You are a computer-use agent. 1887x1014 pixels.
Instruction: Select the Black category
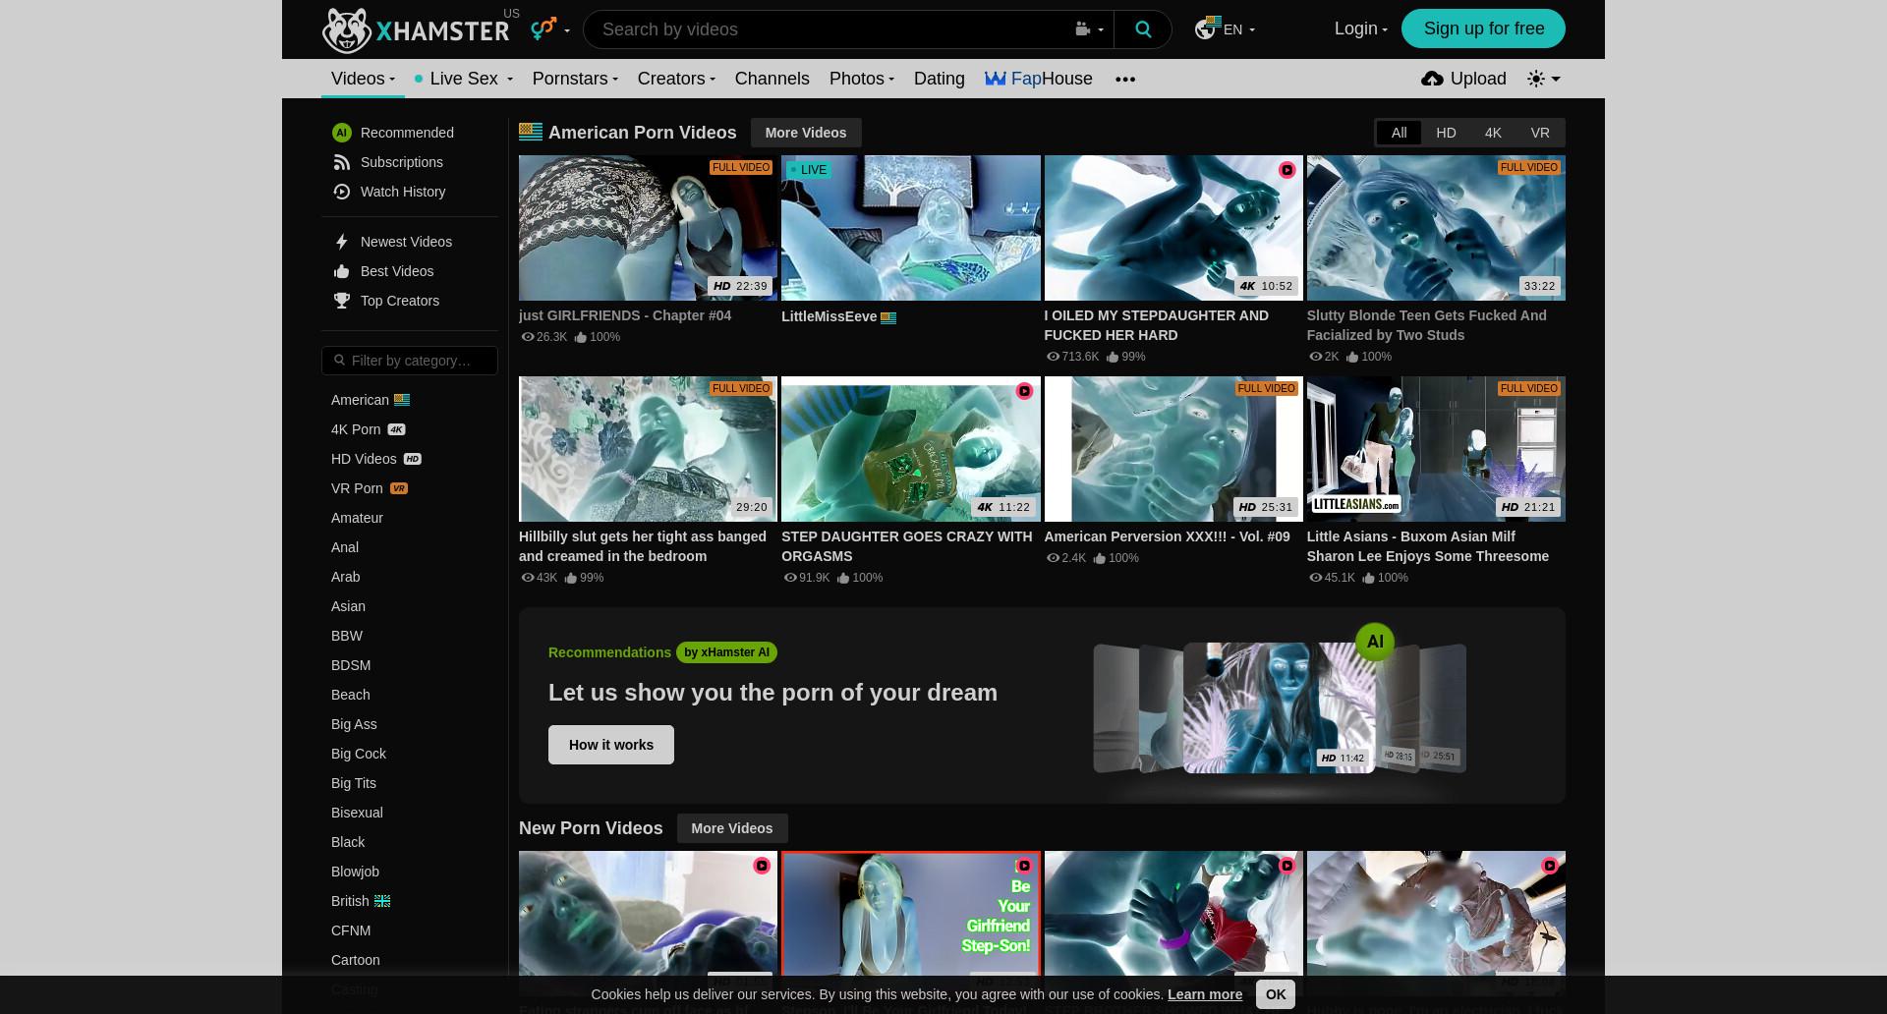(x=348, y=842)
